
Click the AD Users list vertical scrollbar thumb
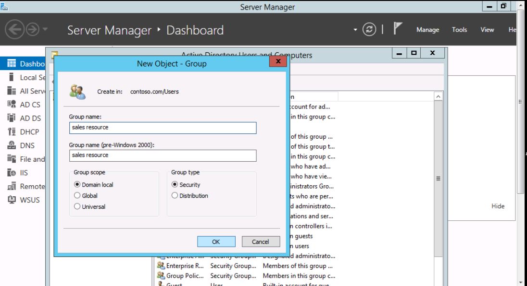(x=438, y=179)
